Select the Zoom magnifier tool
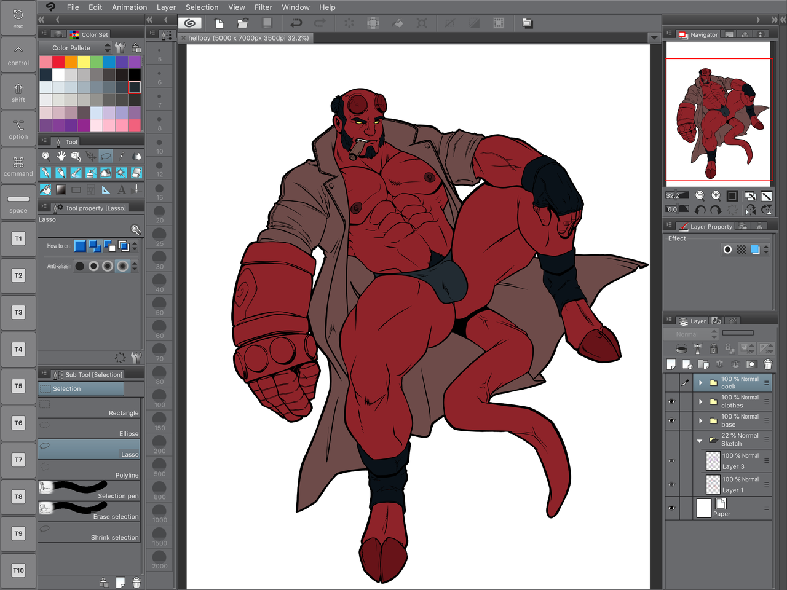The height and width of the screenshot is (590, 787). pos(45,156)
